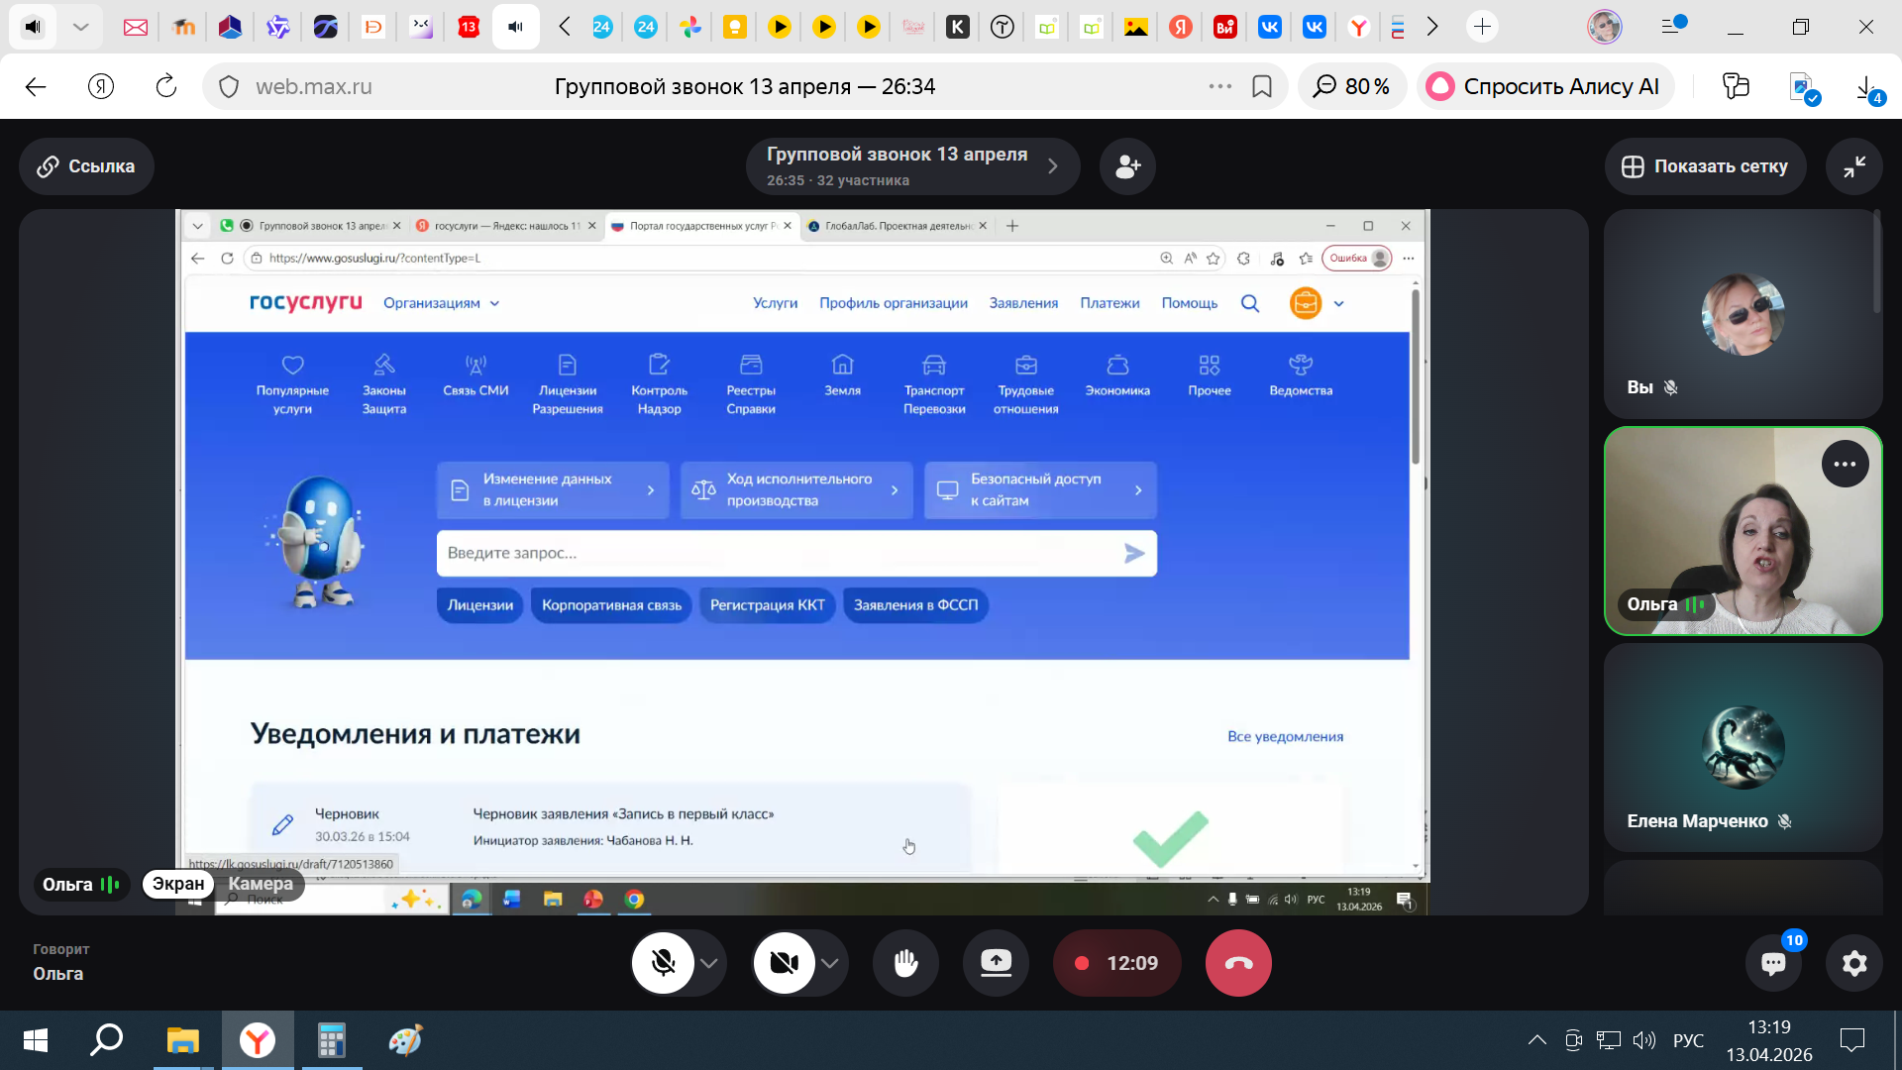Switch to the mail envelope browser tab
The image size is (1902, 1070).
pos(136,27)
